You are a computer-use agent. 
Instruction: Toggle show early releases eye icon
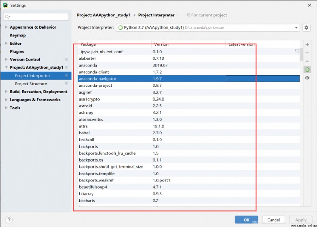tap(307, 78)
